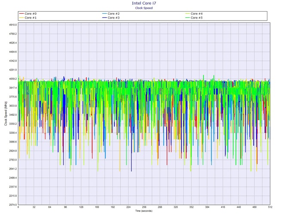The image size is (288, 216).
Task: Click the 384 x-axis tick label
Action: (207, 207)
